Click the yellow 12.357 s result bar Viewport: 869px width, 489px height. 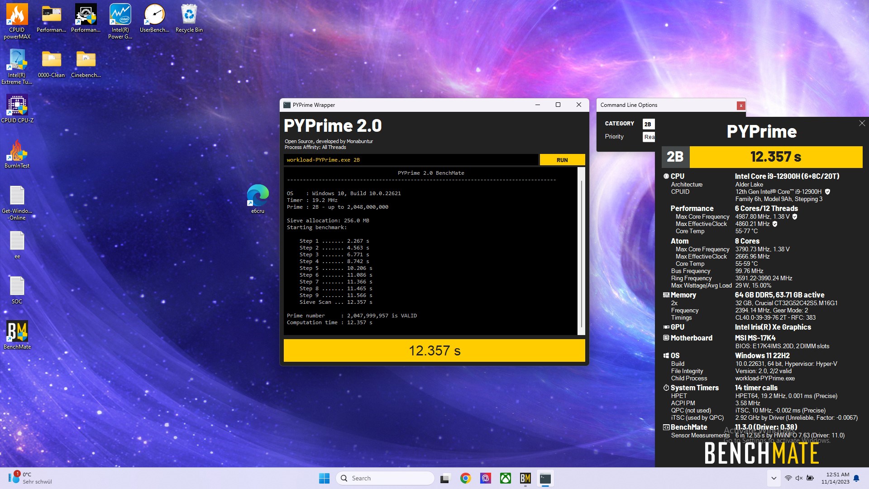[x=434, y=350]
